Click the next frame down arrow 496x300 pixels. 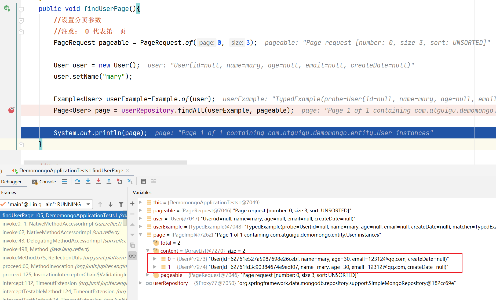(x=111, y=204)
